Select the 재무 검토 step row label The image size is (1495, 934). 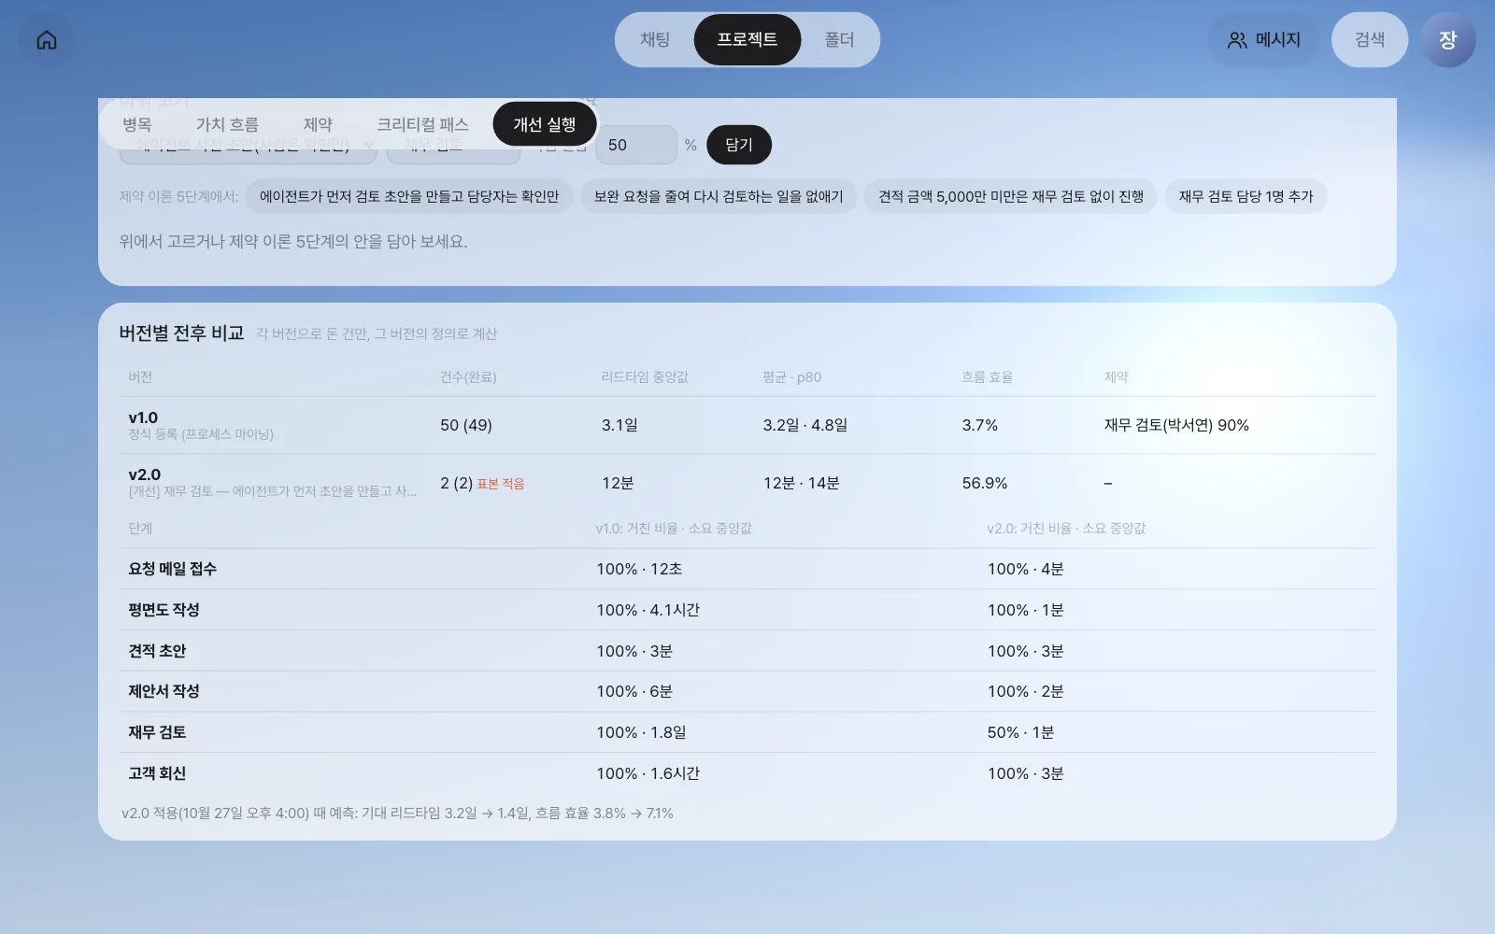(157, 732)
